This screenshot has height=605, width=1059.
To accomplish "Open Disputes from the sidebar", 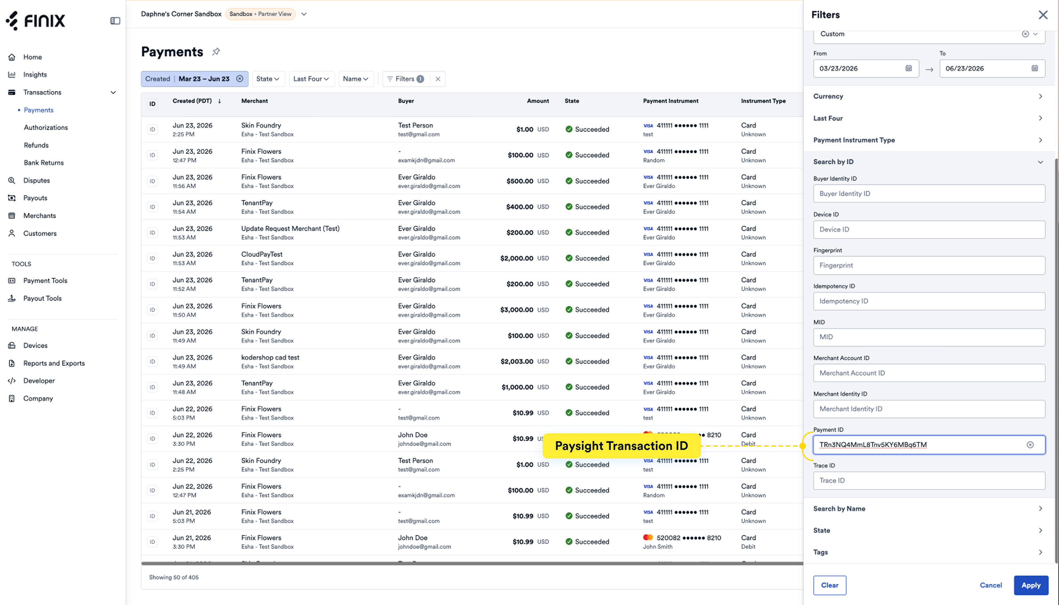I will 36,180.
